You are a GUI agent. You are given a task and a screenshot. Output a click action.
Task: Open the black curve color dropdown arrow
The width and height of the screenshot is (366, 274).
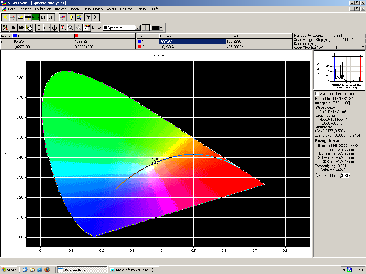point(161,28)
